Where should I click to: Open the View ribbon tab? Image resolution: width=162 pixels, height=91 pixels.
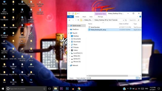pyautogui.click(x=91, y=17)
